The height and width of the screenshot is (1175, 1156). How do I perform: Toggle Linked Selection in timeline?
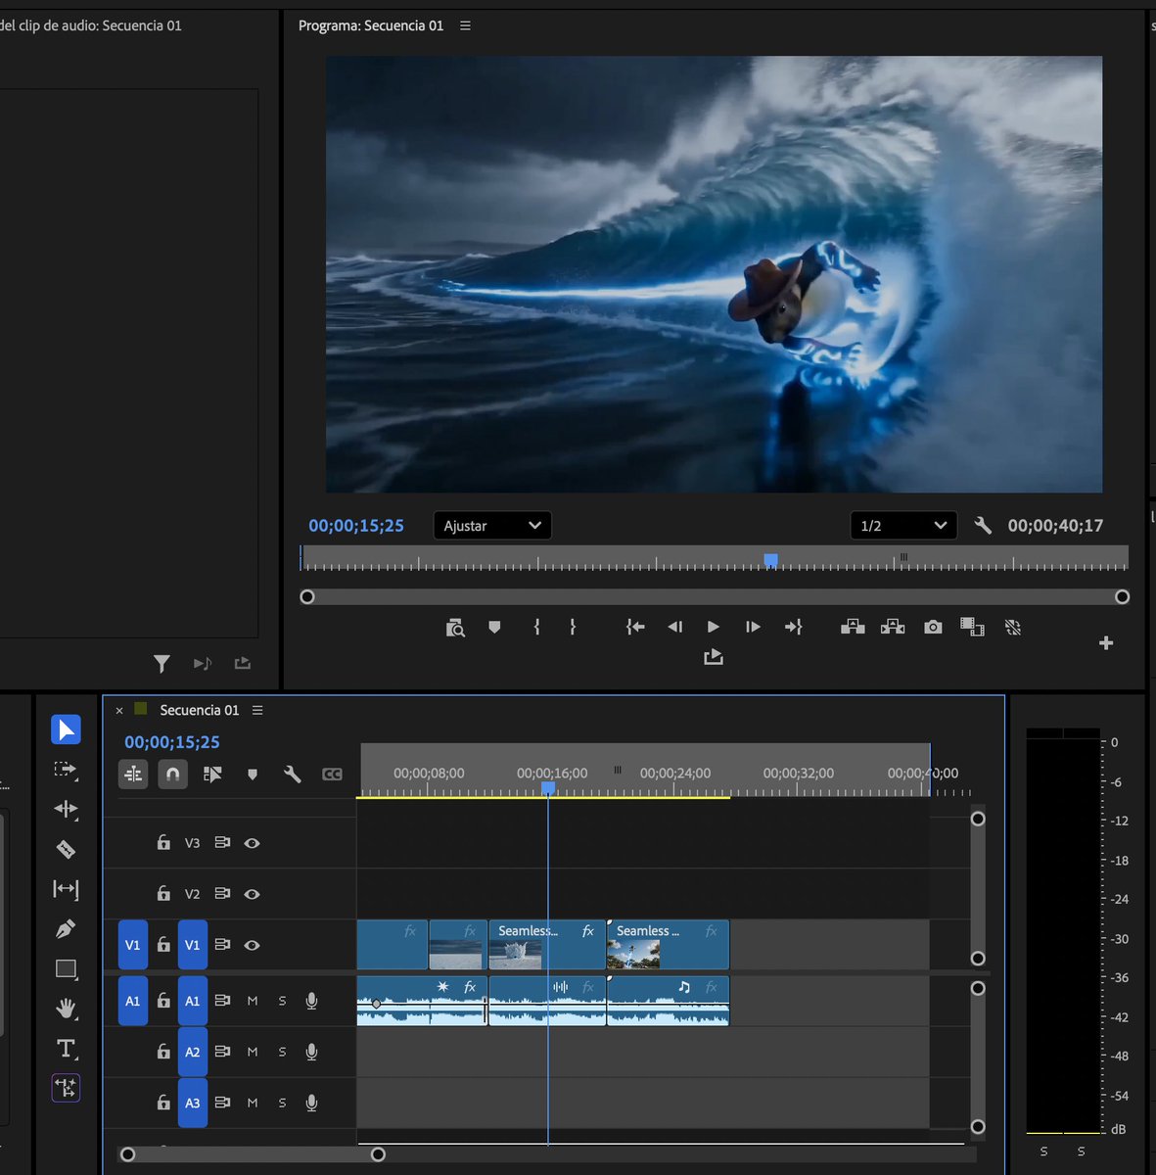pyautogui.click(x=212, y=775)
